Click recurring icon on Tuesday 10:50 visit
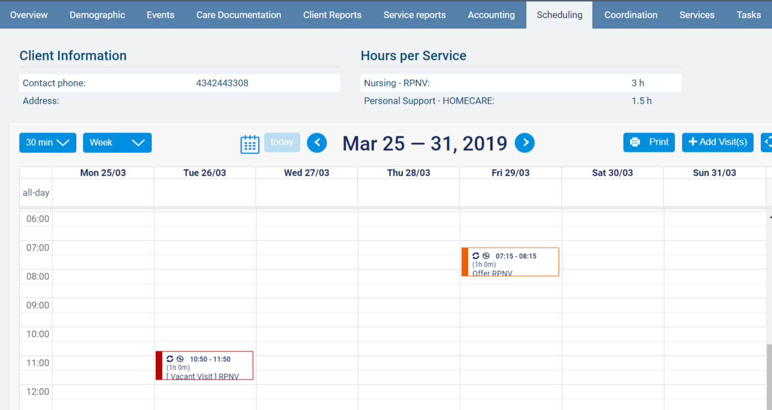 pyautogui.click(x=170, y=359)
